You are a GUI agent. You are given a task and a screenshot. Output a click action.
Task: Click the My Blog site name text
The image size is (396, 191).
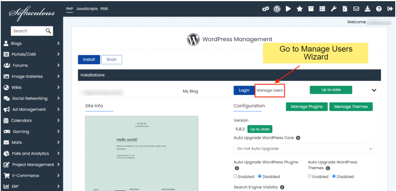[x=190, y=91]
